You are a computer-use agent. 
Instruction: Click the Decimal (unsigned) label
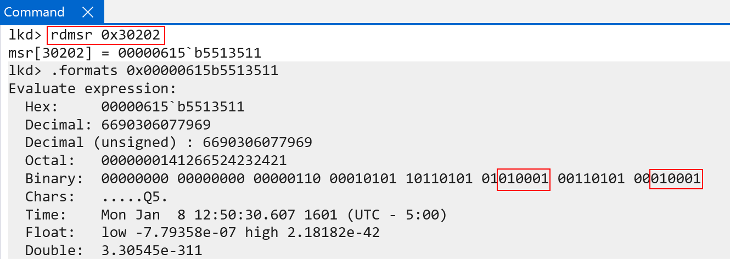[104, 143]
